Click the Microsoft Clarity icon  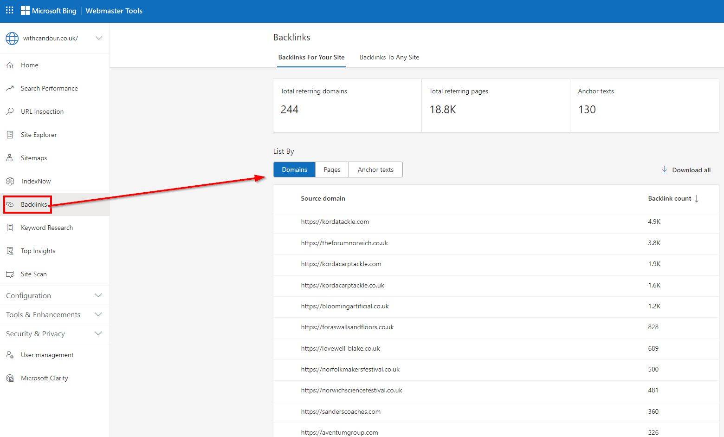[10, 378]
